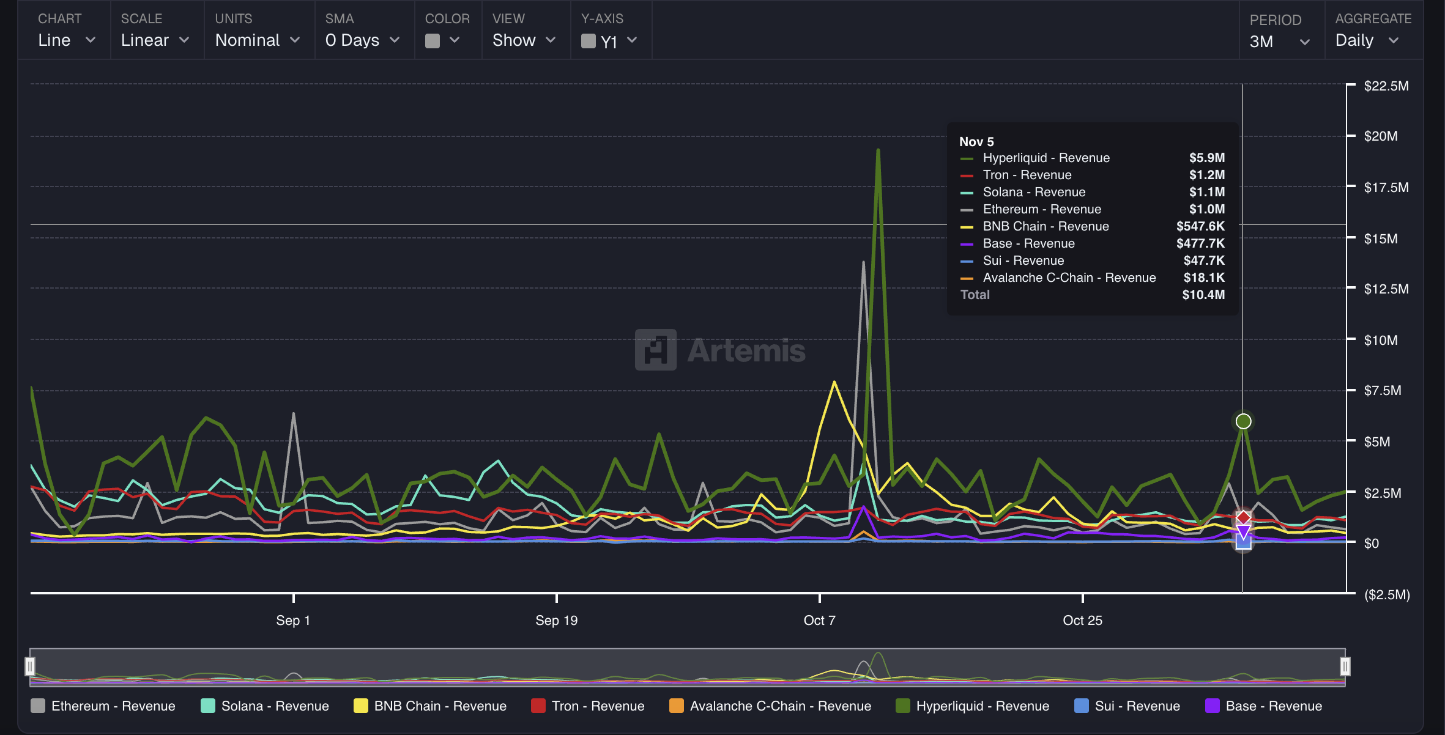Toggle Solana - Revenue legend series
This screenshot has height=735, width=1445.
pyautogui.click(x=275, y=706)
